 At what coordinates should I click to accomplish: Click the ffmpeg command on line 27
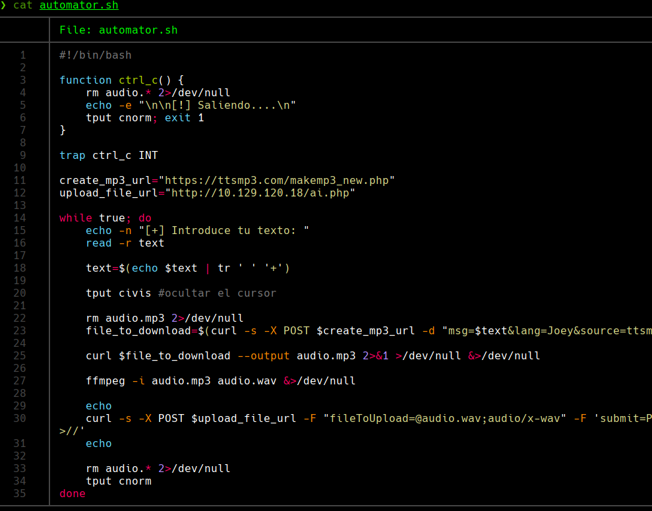[x=105, y=380]
